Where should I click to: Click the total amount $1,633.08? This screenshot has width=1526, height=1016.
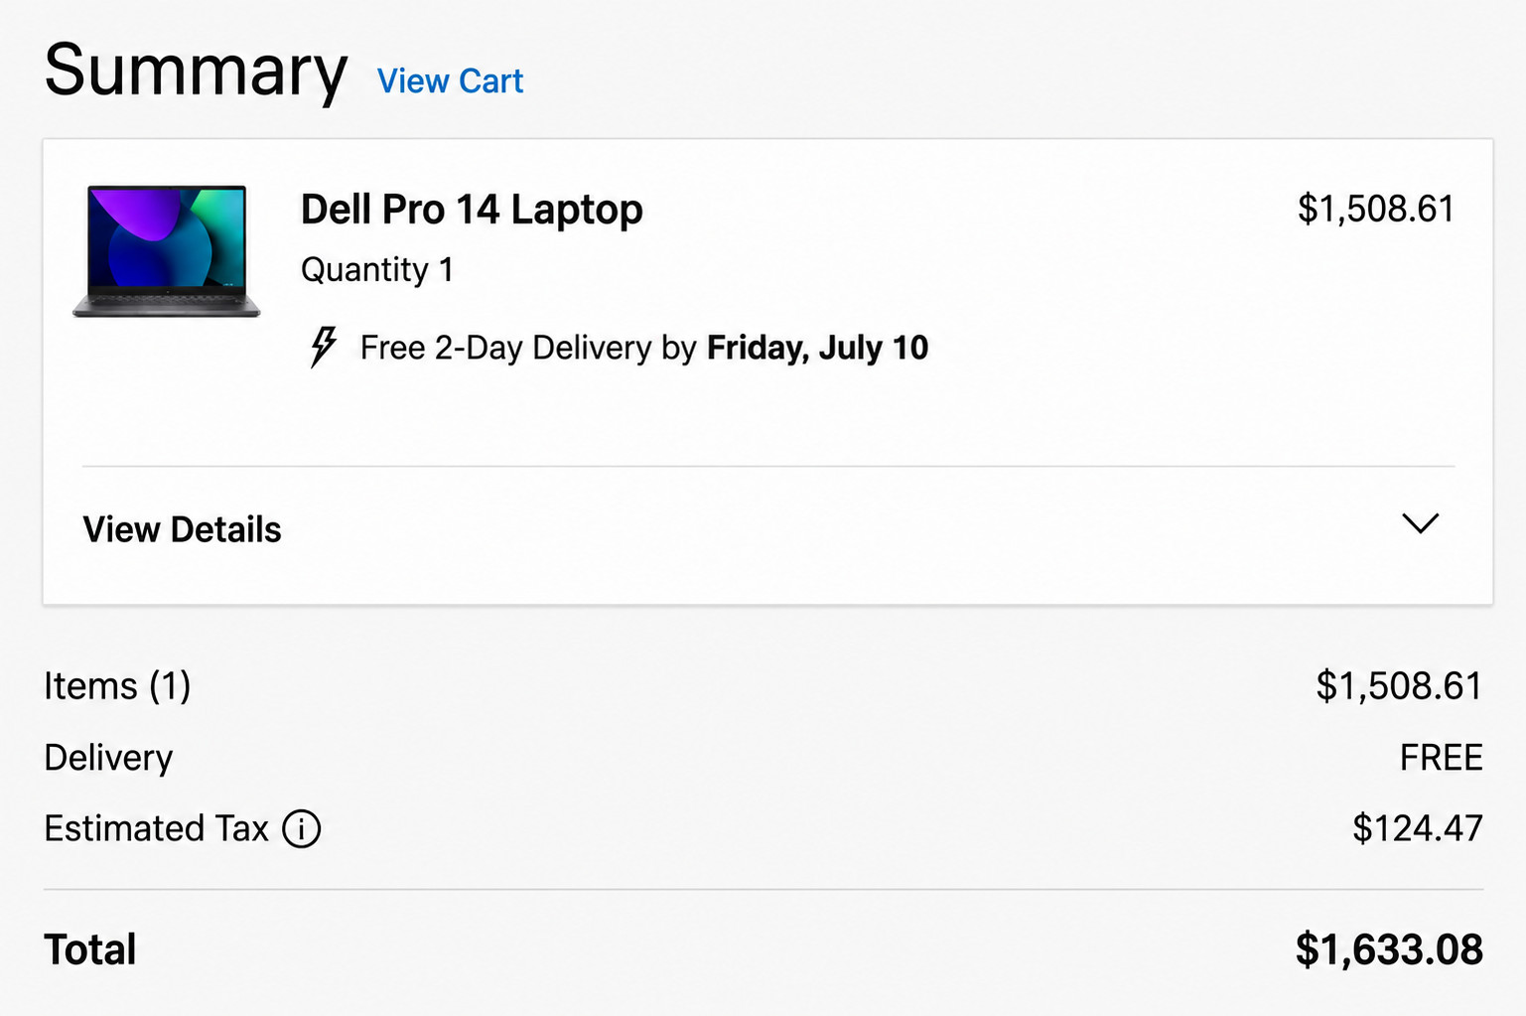(1389, 949)
